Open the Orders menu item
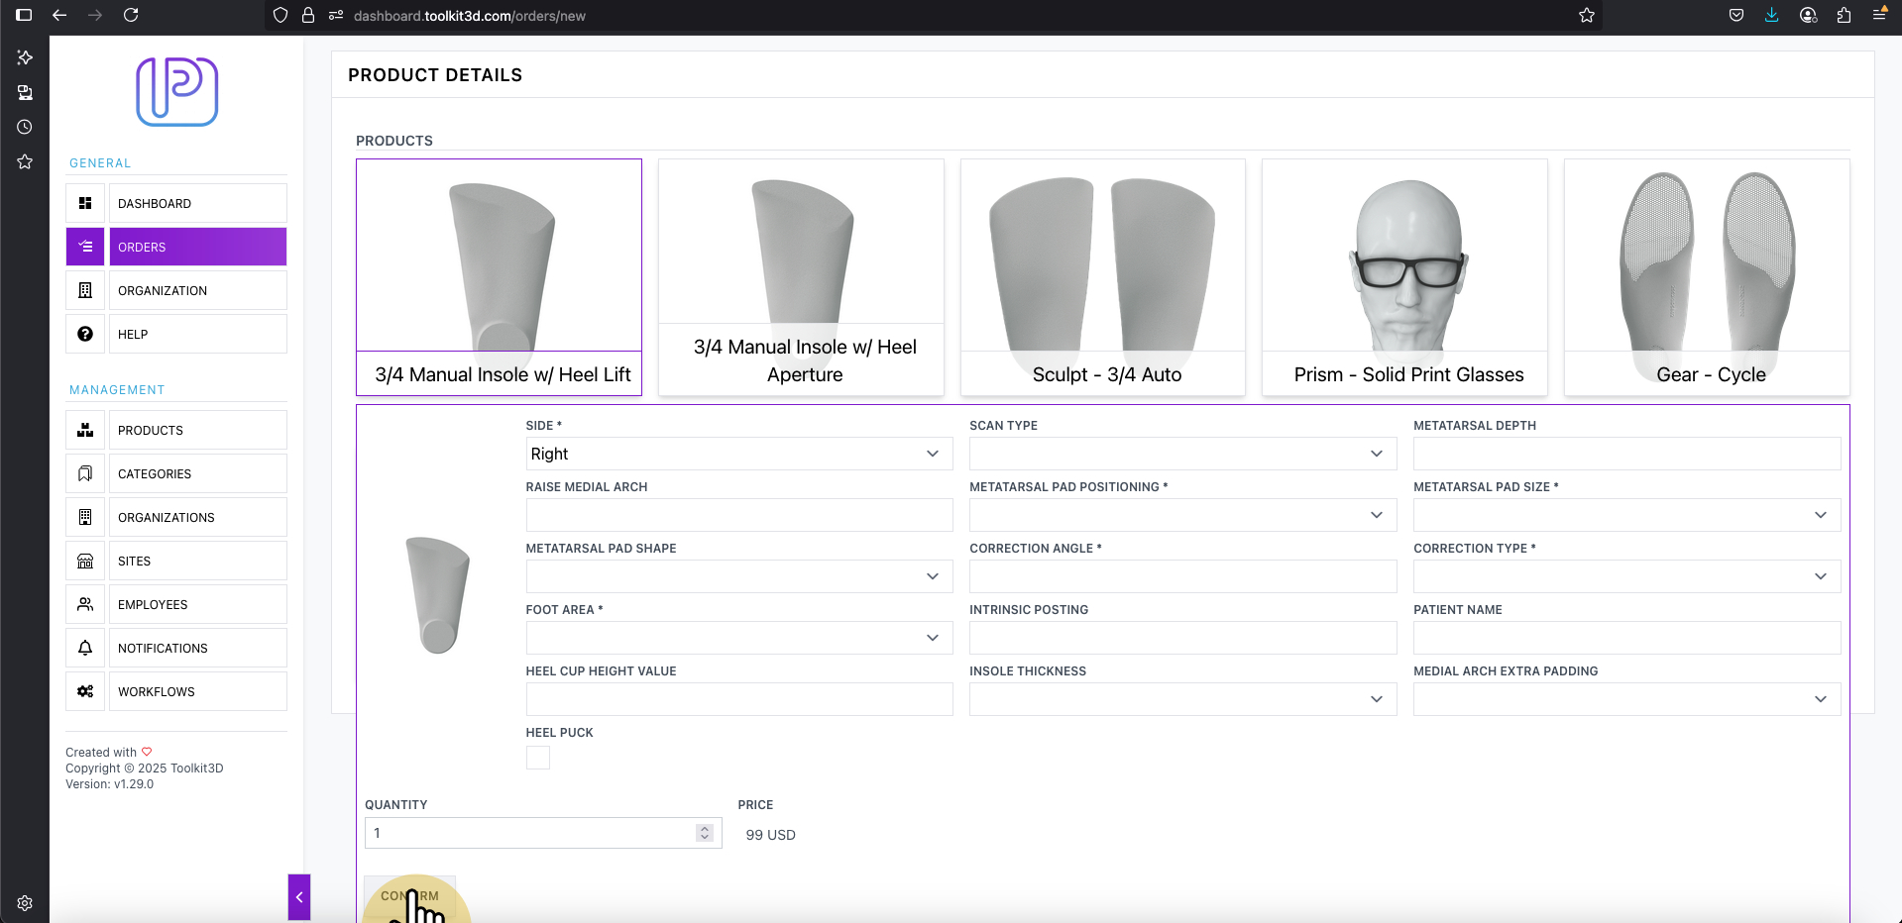Image resolution: width=1902 pixels, height=923 pixels. 198,247
